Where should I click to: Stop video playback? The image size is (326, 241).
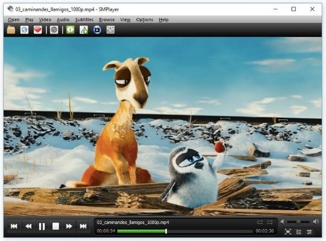(x=55, y=226)
